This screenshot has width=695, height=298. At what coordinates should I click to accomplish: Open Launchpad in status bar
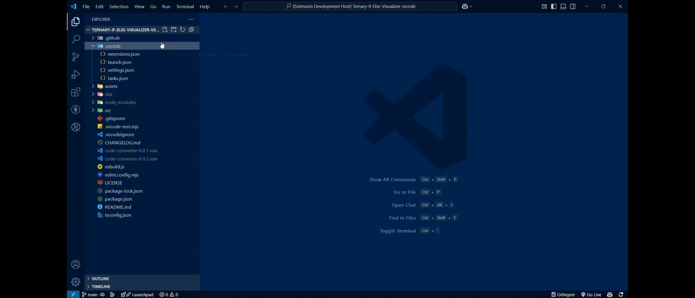137,294
